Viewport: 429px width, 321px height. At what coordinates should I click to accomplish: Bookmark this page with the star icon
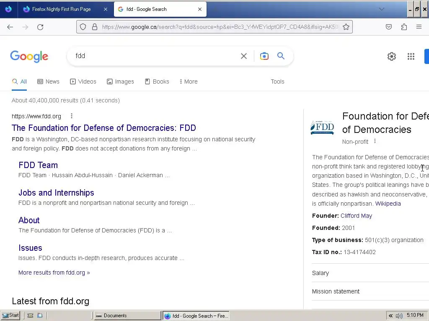point(346,27)
